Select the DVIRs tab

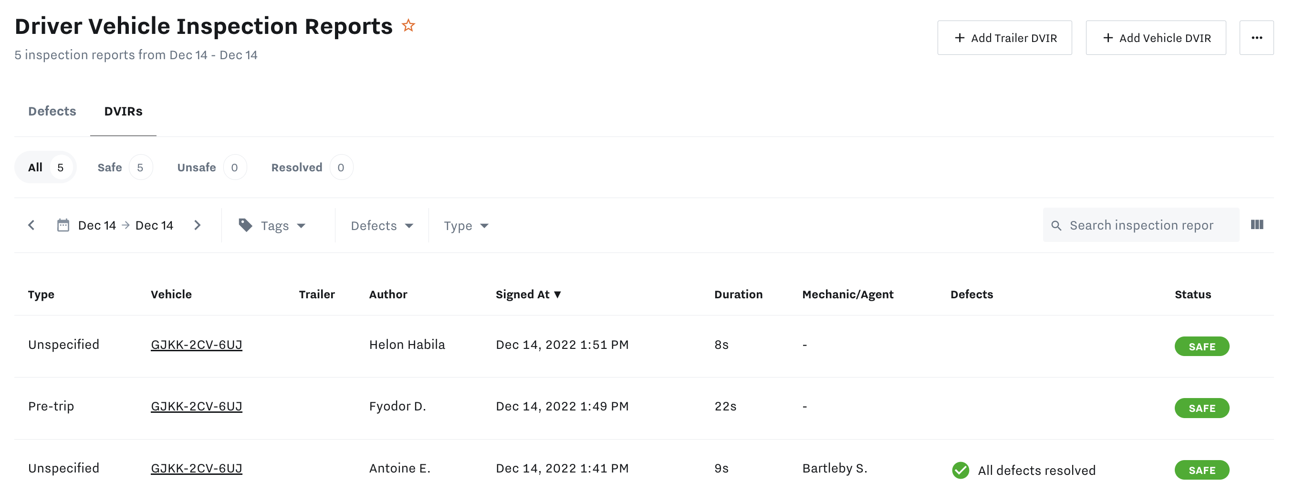click(x=123, y=111)
